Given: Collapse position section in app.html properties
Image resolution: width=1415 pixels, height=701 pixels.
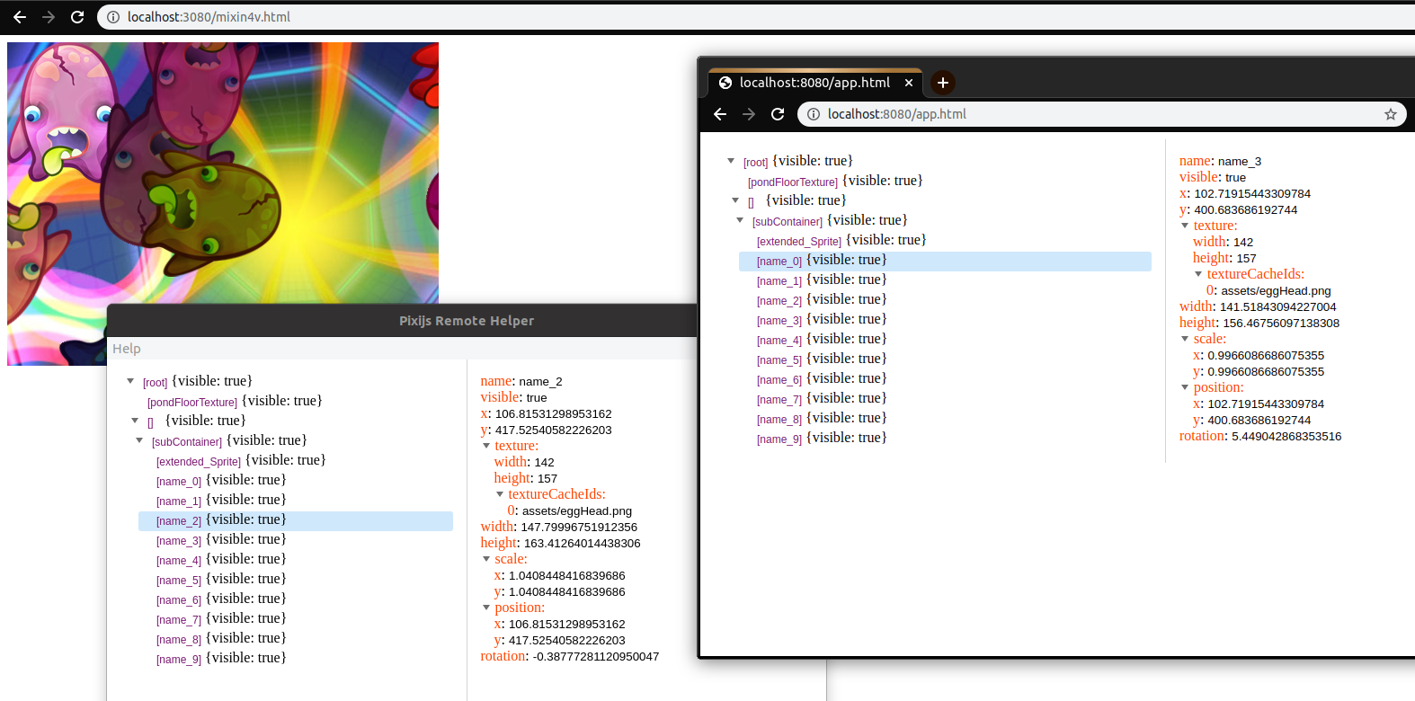Looking at the screenshot, I should pos(1185,387).
